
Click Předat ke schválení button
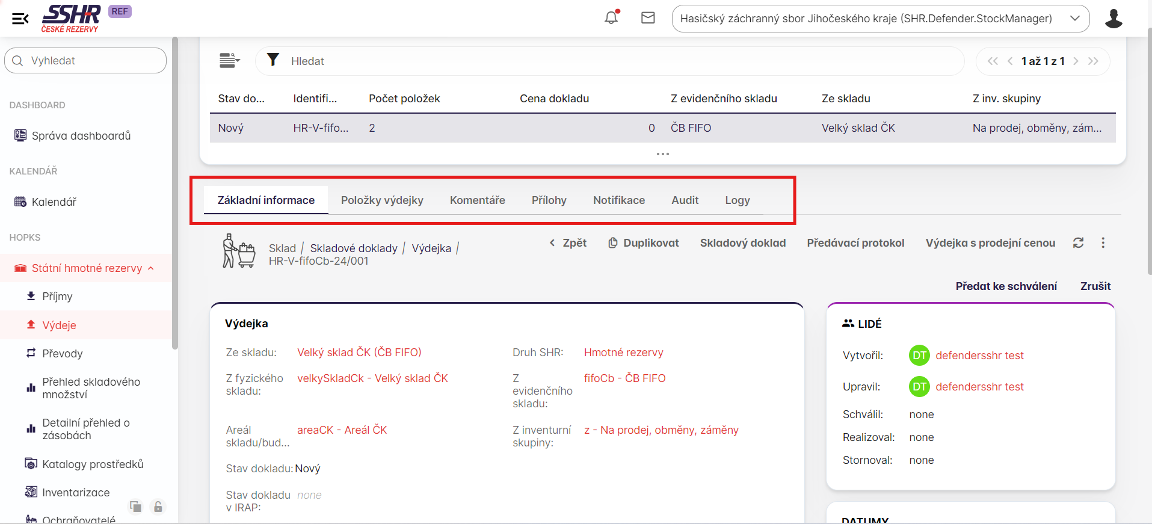pyautogui.click(x=1006, y=286)
